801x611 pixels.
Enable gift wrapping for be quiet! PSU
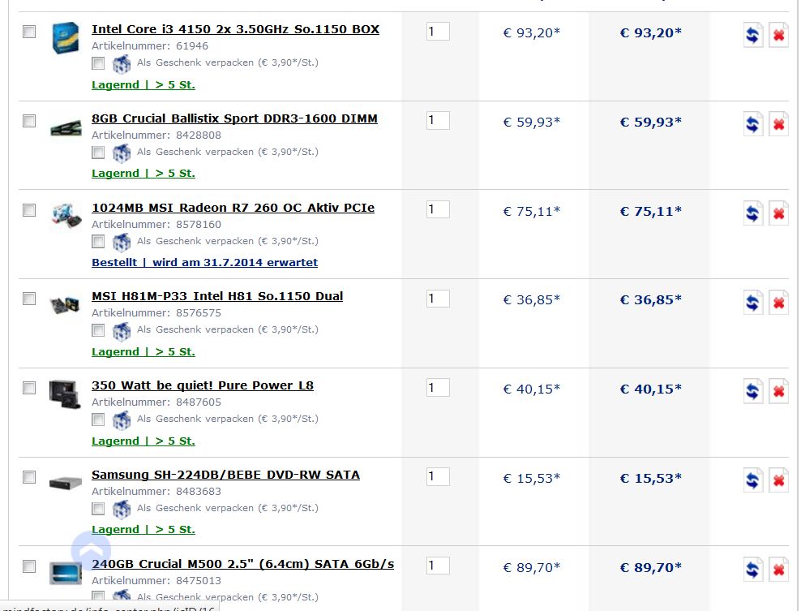tap(98, 420)
